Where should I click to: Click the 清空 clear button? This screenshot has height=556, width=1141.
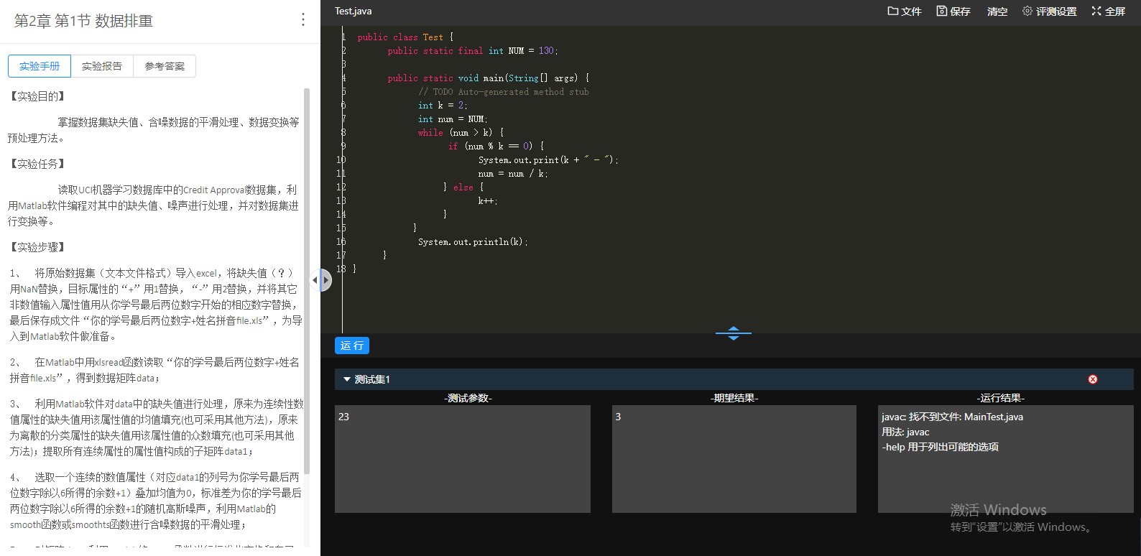click(x=997, y=11)
